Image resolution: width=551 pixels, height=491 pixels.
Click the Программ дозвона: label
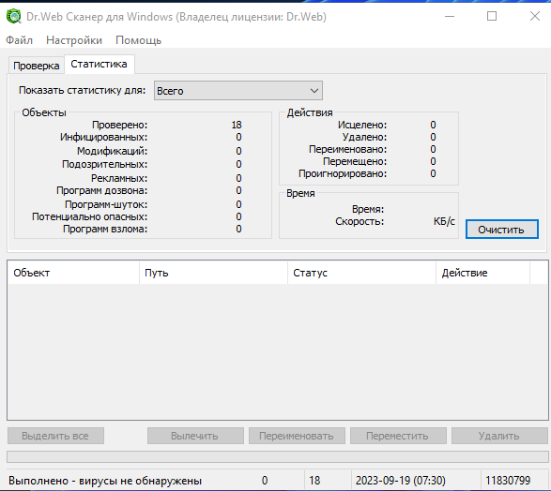(102, 190)
